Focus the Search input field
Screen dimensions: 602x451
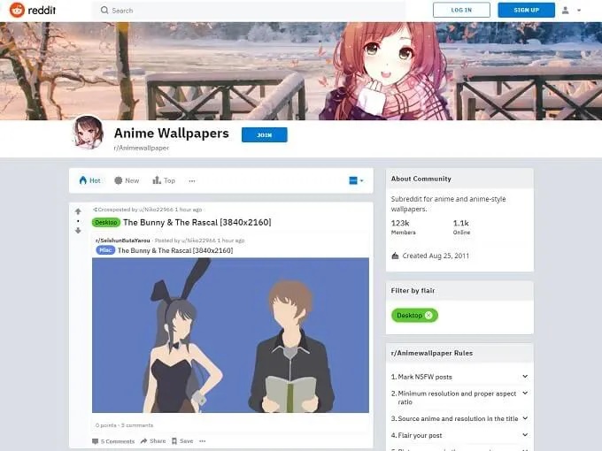[249, 11]
